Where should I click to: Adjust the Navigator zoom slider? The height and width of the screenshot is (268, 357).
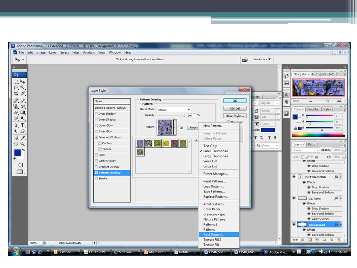327,101
